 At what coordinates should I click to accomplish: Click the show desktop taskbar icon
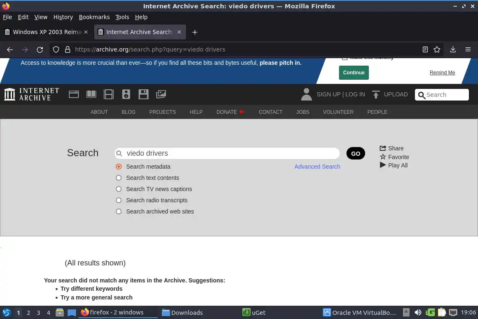click(72, 312)
